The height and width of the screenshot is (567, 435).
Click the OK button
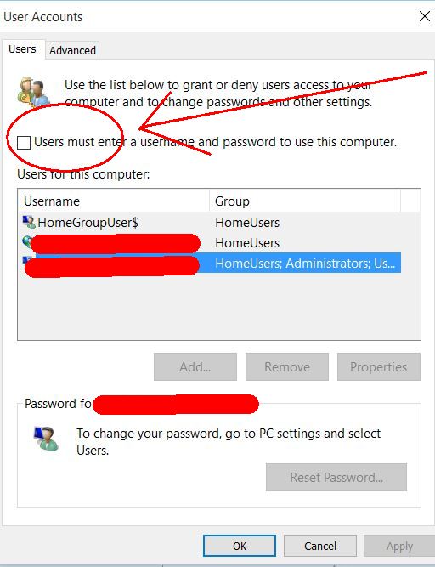pos(240,546)
